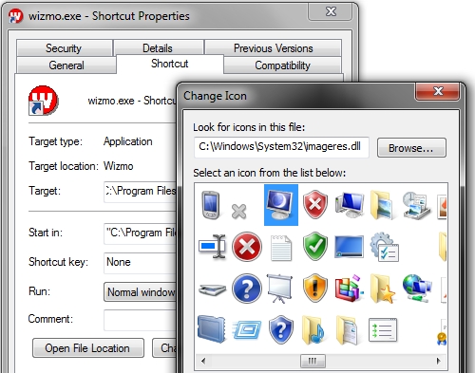The width and height of the screenshot is (475, 373).
Task: Select the highlighted monitor with moon icon
Action: point(281,205)
